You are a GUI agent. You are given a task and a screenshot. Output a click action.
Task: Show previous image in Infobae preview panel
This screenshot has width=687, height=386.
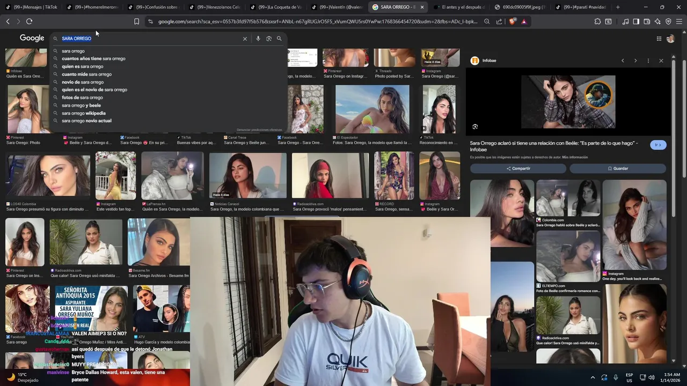point(623,61)
